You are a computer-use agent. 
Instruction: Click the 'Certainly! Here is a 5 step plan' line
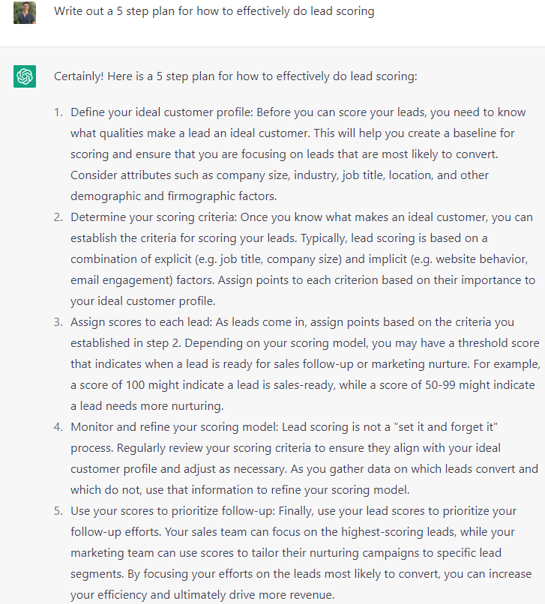[x=235, y=76]
